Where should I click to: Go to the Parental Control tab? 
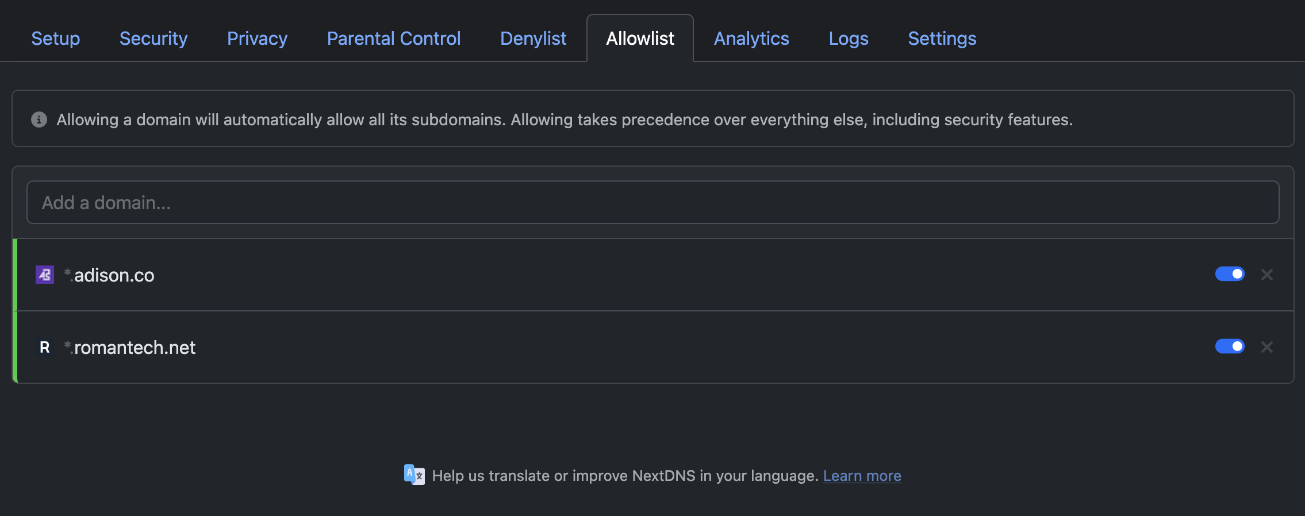pyautogui.click(x=393, y=38)
